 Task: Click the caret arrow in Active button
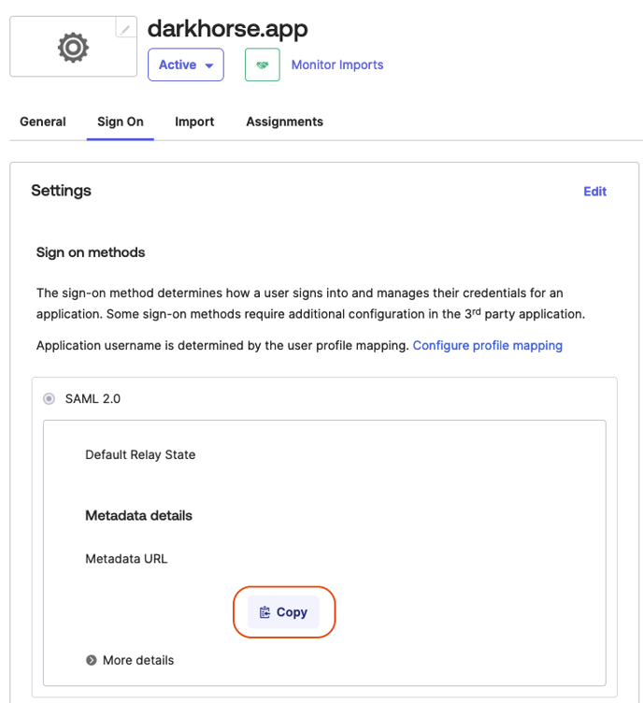[x=208, y=66]
